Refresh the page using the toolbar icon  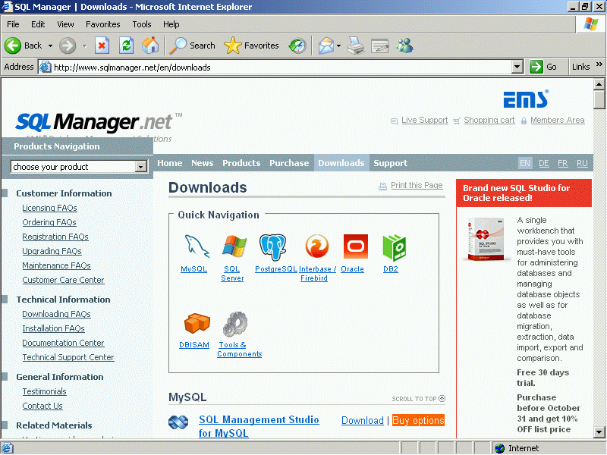tap(126, 45)
